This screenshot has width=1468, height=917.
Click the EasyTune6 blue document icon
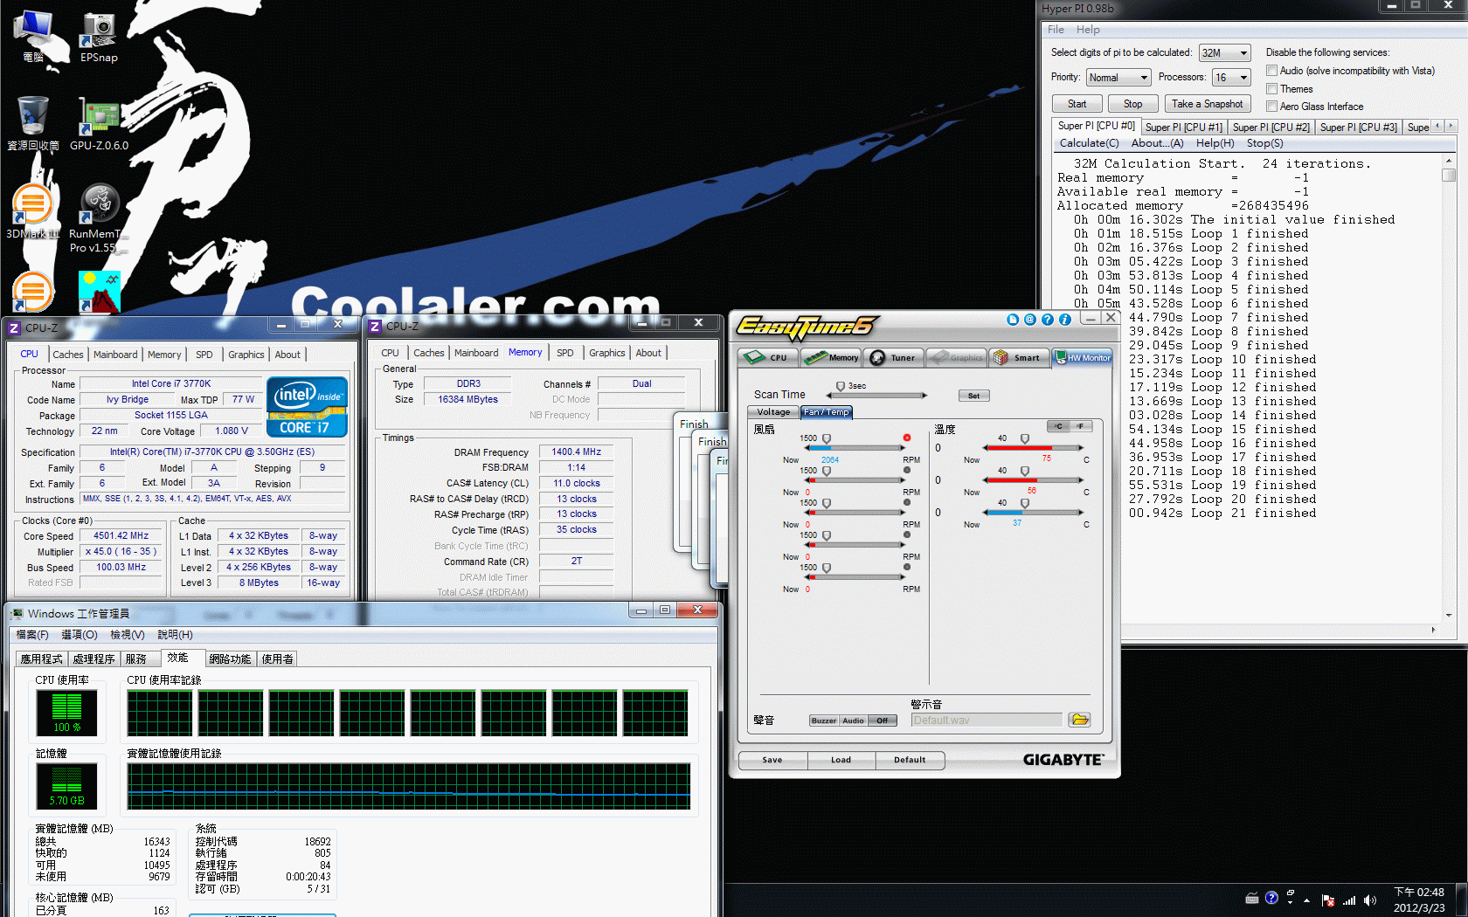1013,320
